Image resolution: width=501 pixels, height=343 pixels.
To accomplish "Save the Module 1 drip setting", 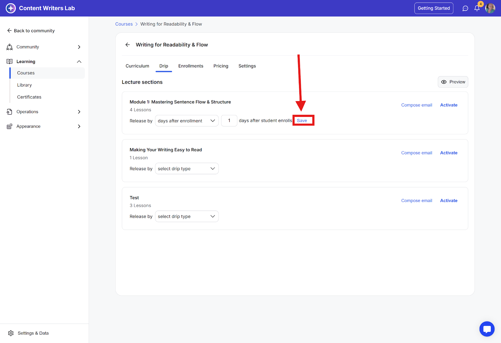I will point(302,121).
